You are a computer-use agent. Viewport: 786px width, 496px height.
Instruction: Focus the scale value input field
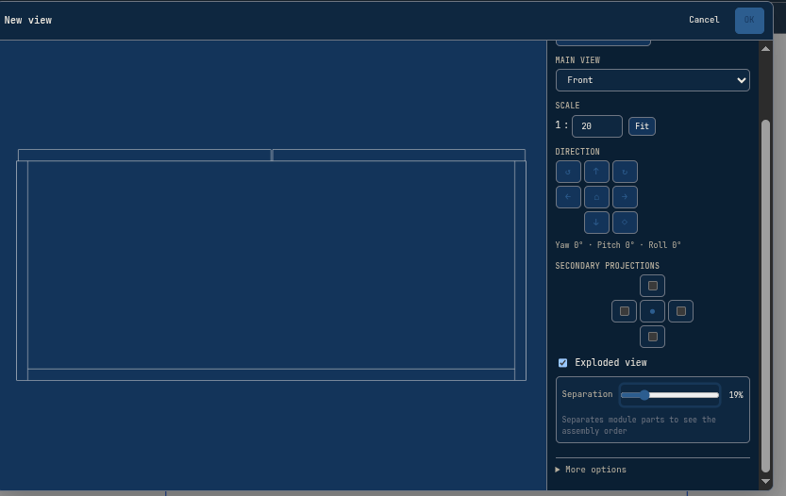tap(597, 126)
